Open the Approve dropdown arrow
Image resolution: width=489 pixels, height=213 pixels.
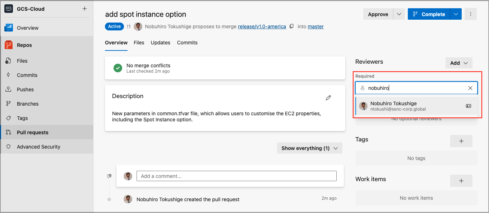click(399, 14)
